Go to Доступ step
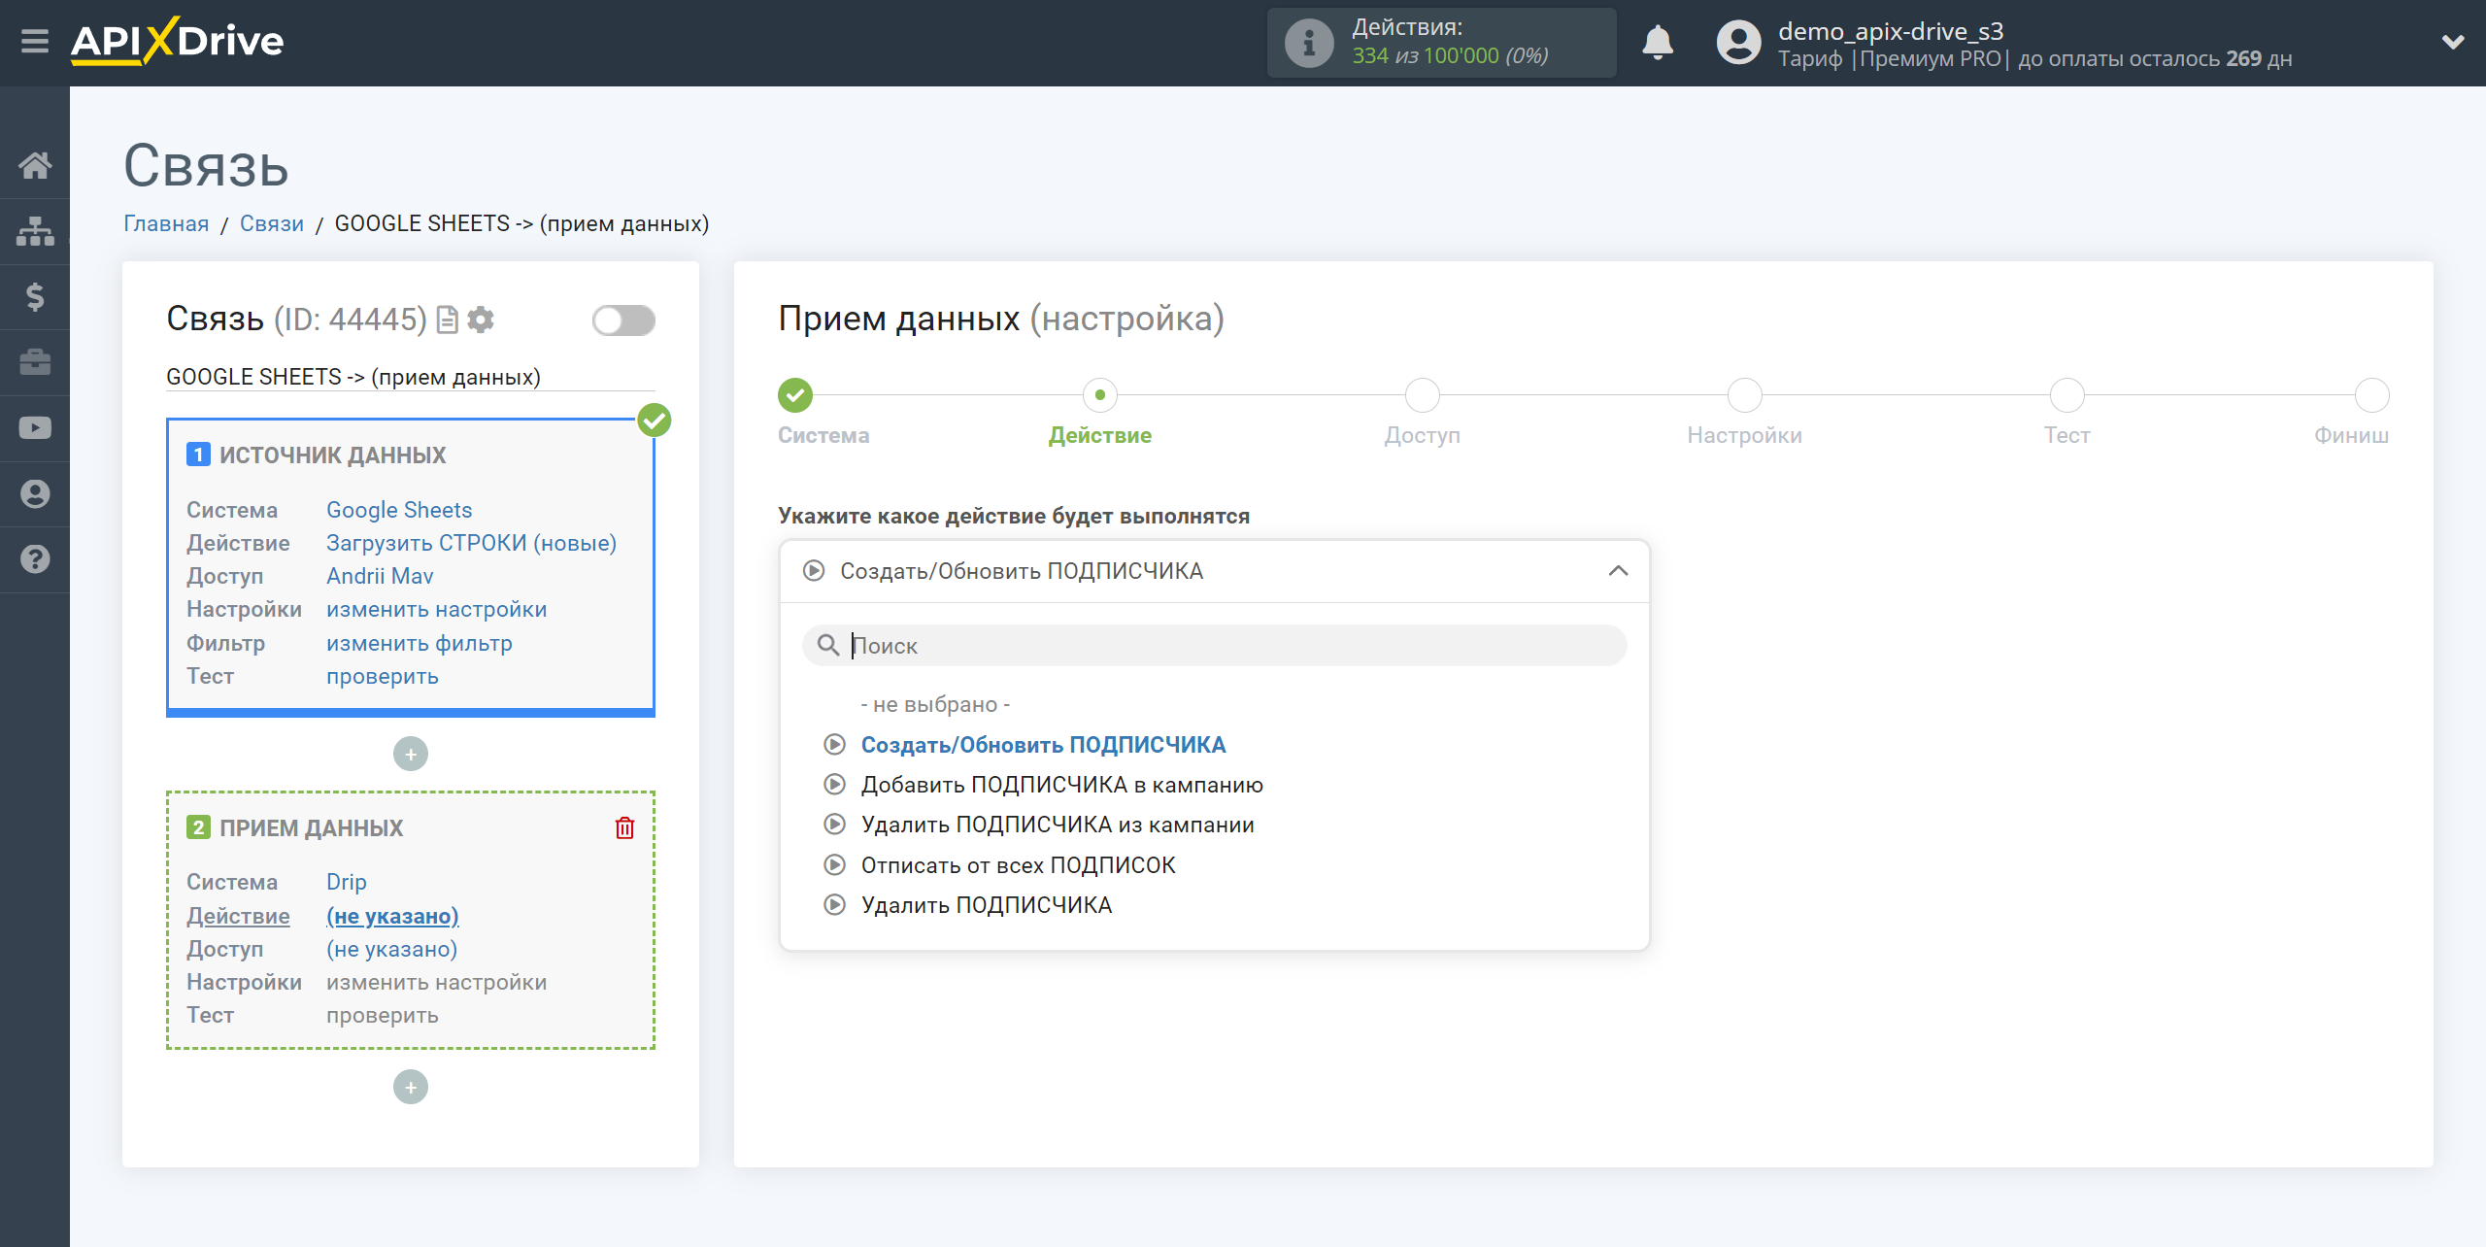Image resolution: width=2486 pixels, height=1247 pixels. [x=1423, y=395]
